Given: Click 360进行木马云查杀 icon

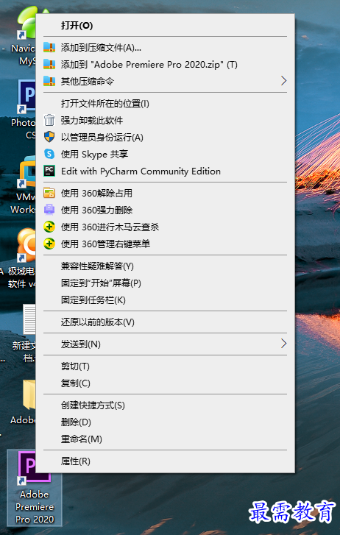Looking at the screenshot, I should pos(49,227).
